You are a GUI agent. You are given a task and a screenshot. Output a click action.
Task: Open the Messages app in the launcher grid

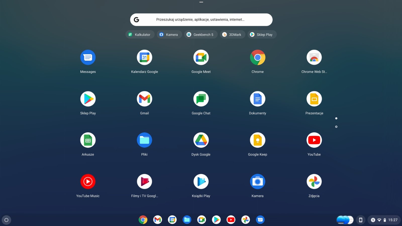(88, 58)
